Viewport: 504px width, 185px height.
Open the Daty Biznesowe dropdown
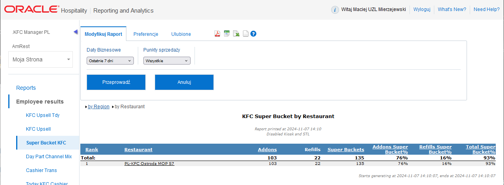tap(110, 61)
